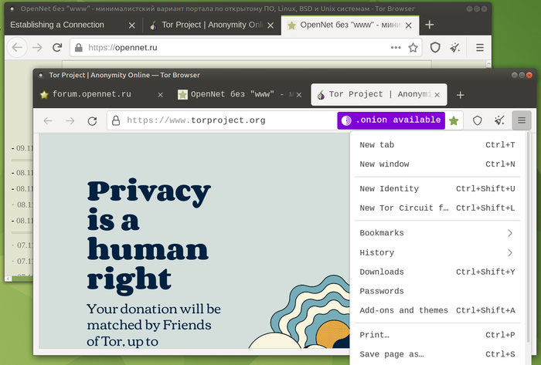Click the shield icon in back opennet.ru window
541x365 pixels.
click(x=435, y=48)
